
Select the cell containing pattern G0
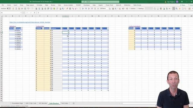point(57,51)
